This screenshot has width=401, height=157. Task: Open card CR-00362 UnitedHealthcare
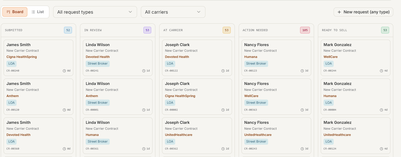197,136
